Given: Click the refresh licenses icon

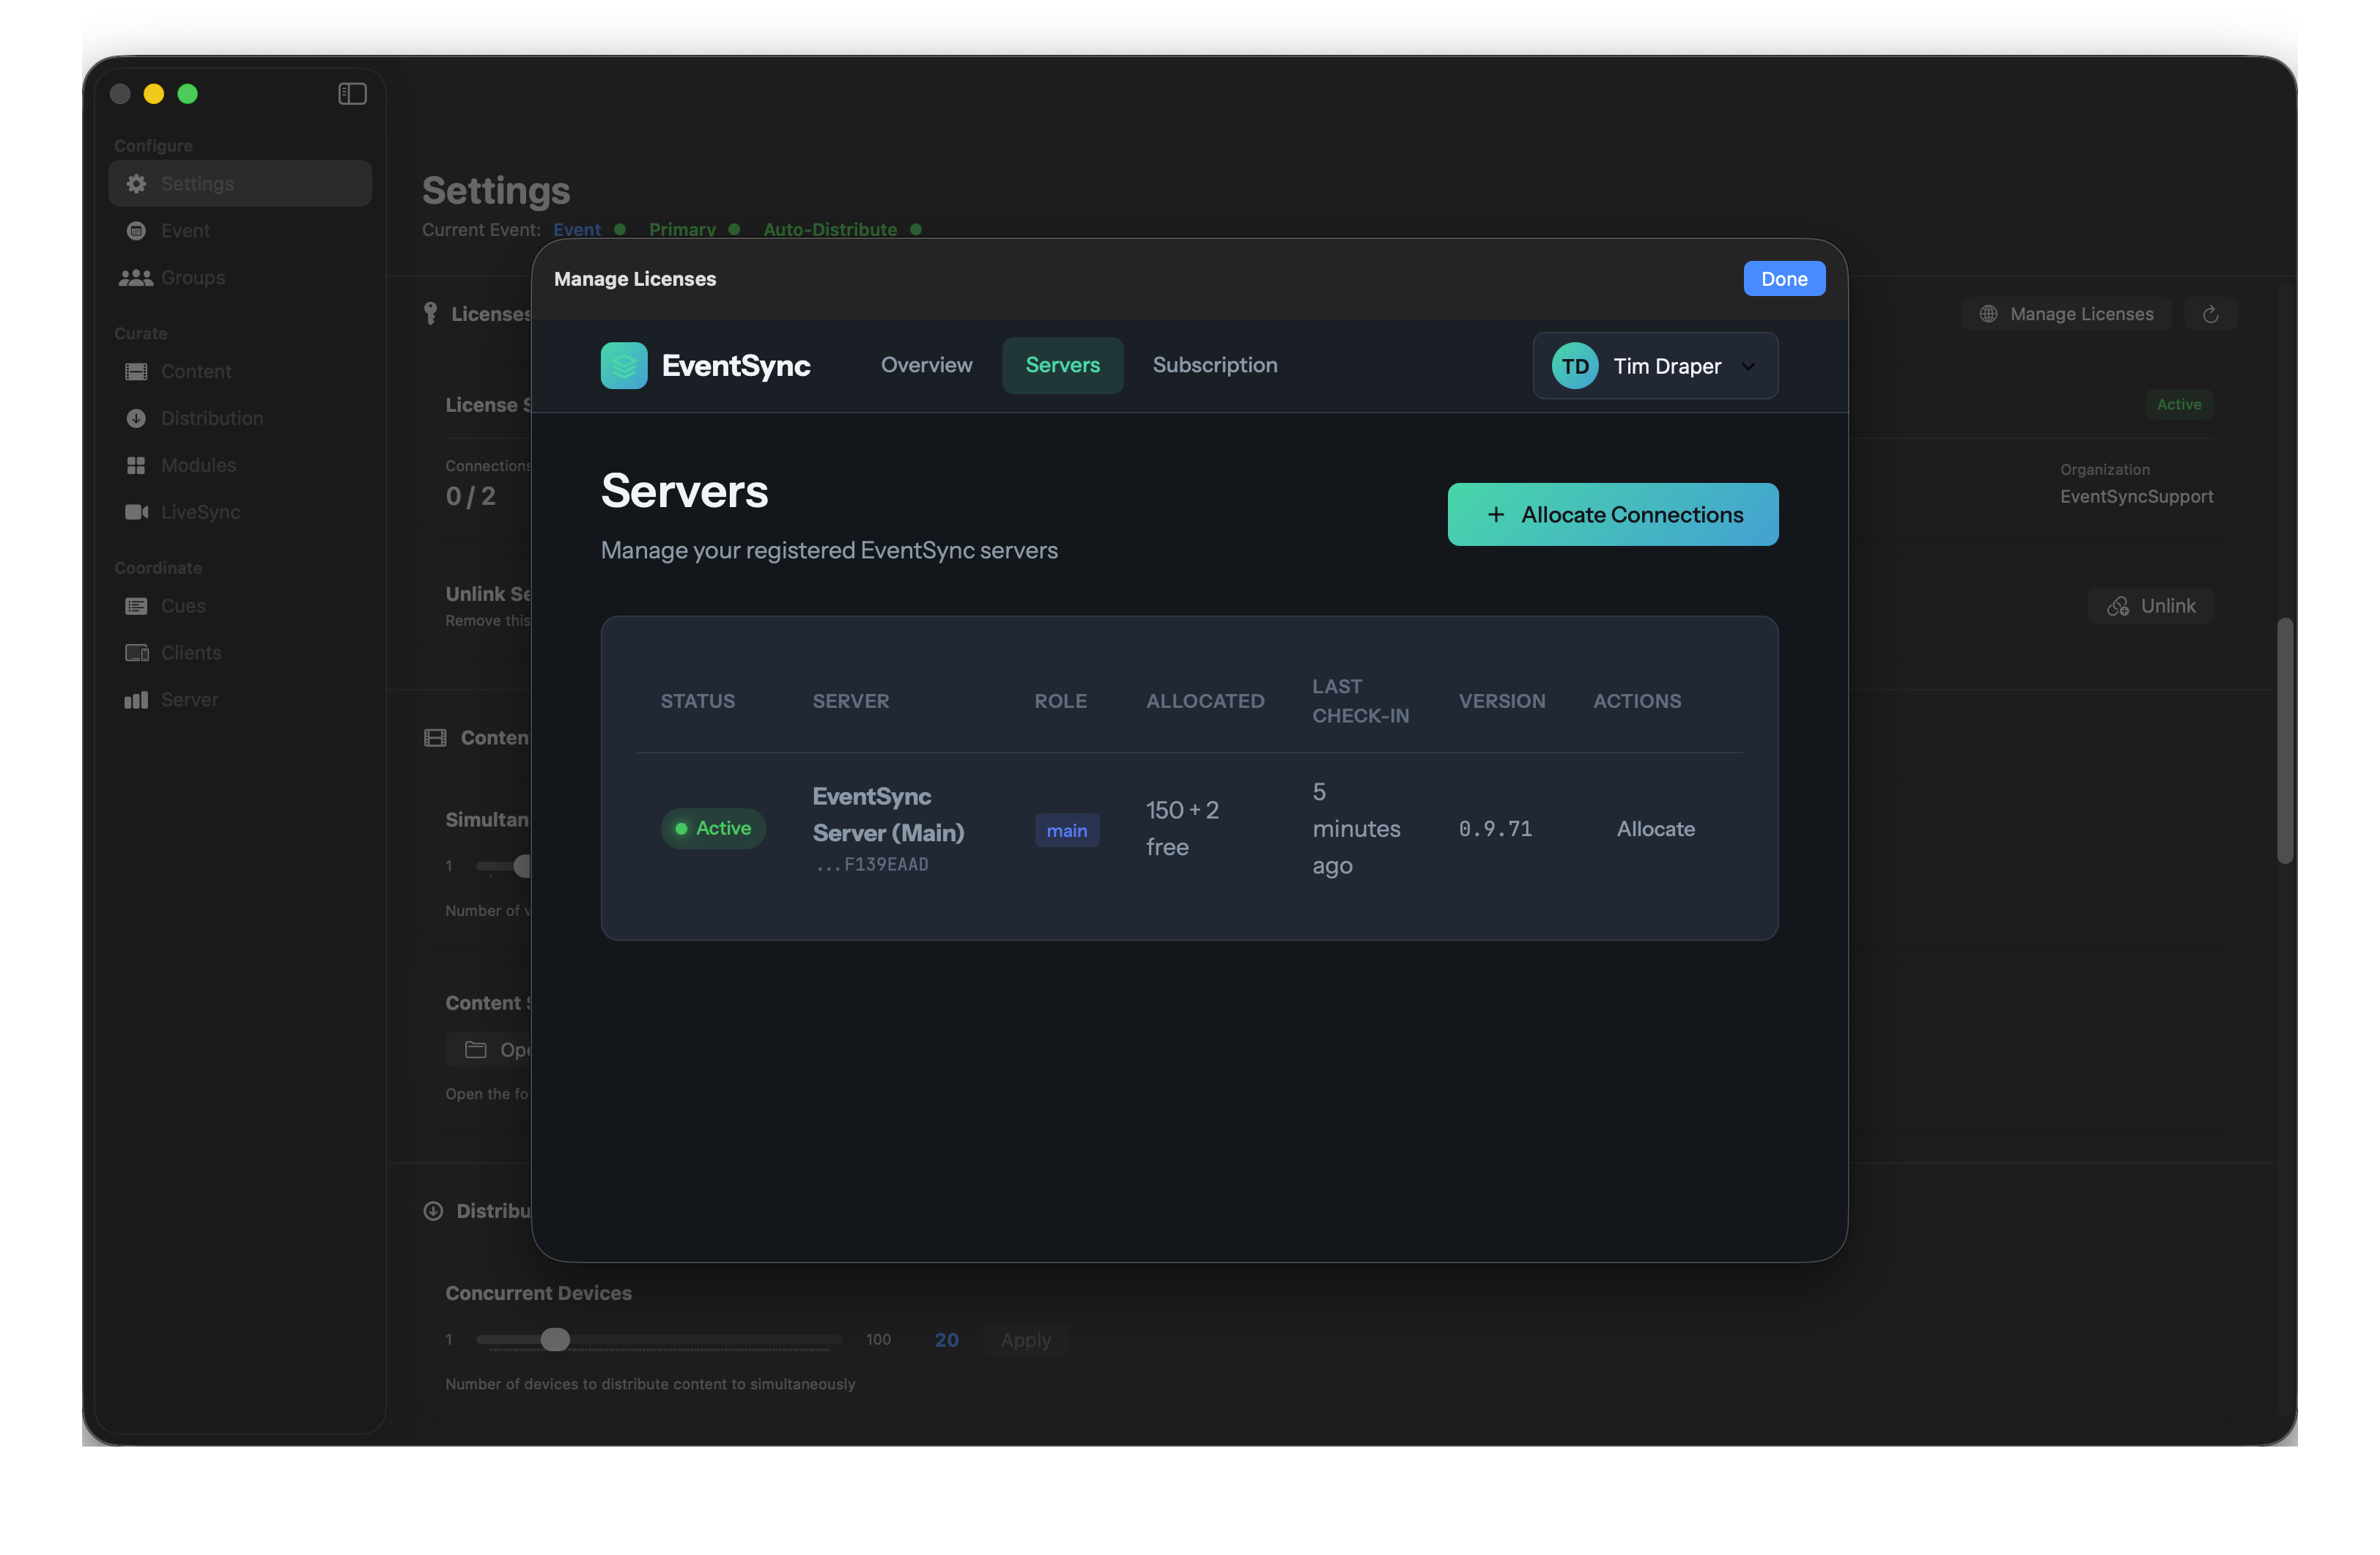Looking at the screenshot, I should click(x=2211, y=314).
